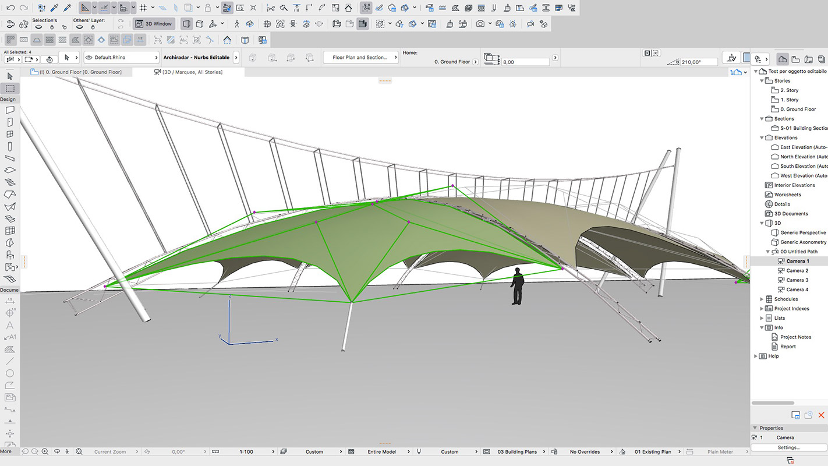The image size is (828, 466).
Task: Select Camera 3 in navigator tree
Action: pos(797,280)
